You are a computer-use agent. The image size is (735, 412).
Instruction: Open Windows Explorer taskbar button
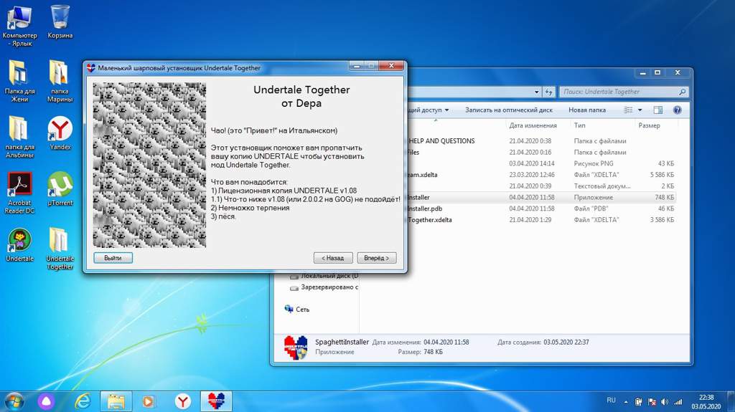pyautogui.click(x=116, y=401)
